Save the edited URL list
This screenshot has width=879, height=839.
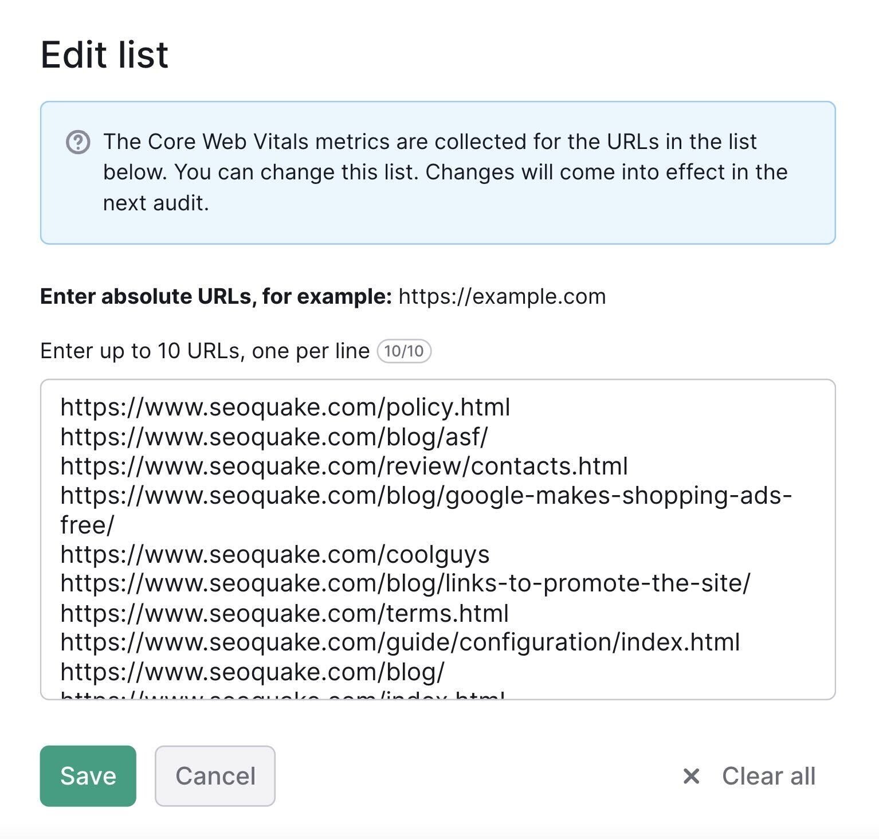click(88, 776)
